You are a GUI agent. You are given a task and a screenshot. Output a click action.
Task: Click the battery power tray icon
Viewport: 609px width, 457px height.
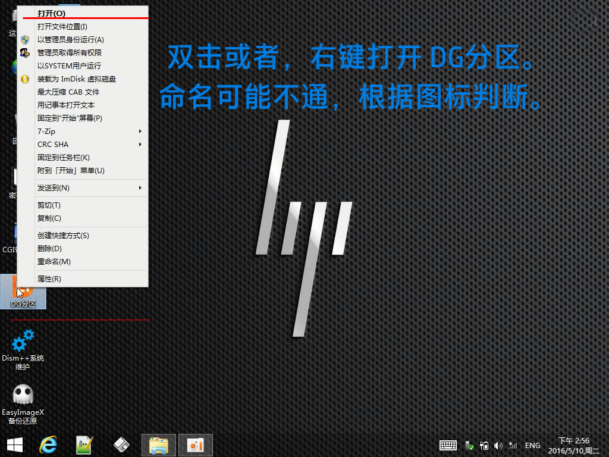point(484,445)
